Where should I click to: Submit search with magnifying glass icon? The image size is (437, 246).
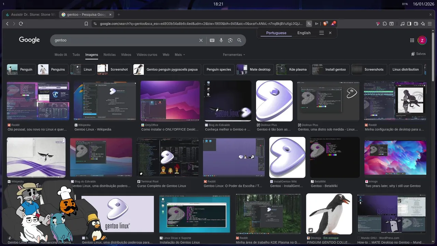pyautogui.click(x=239, y=40)
